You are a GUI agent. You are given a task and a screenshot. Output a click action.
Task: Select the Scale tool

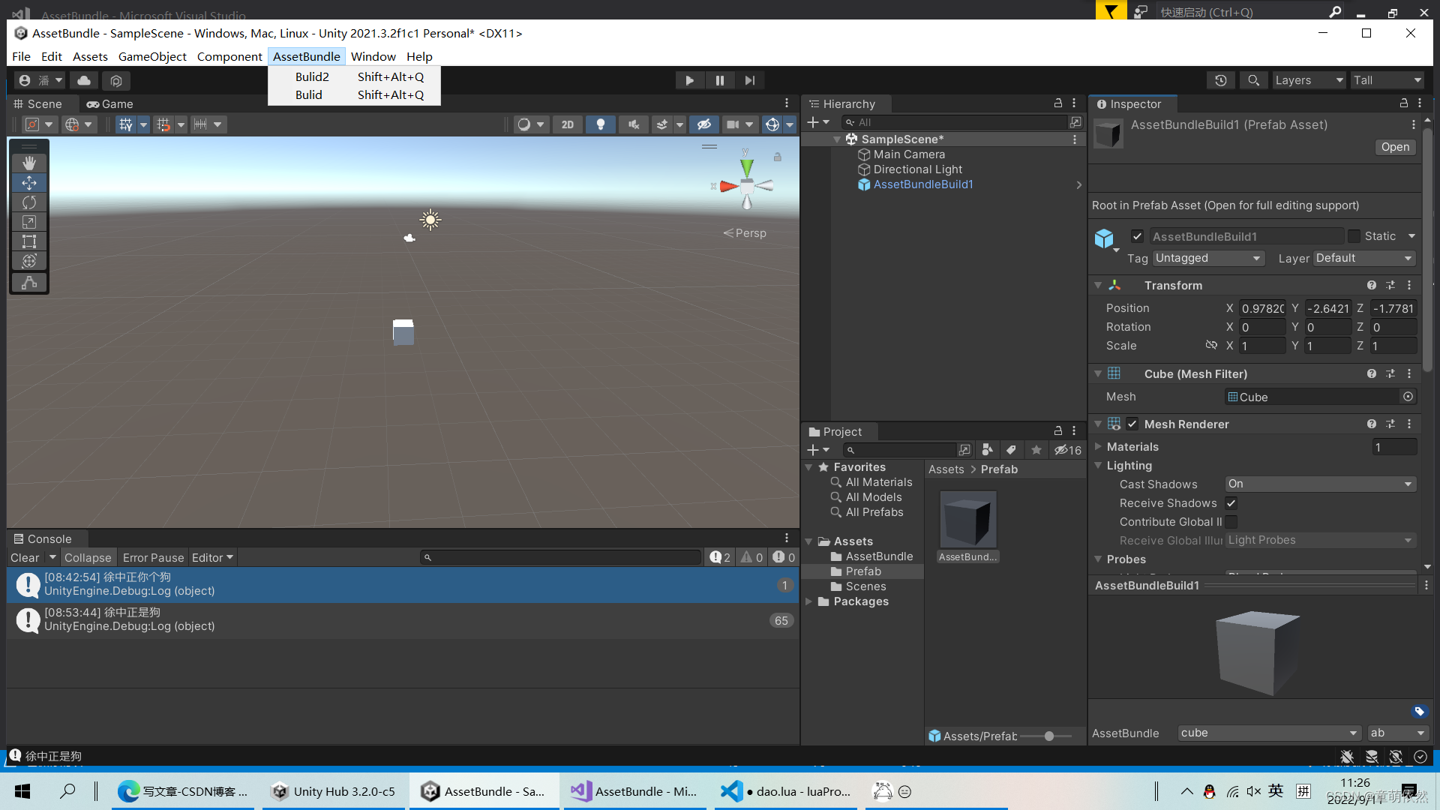coord(29,222)
